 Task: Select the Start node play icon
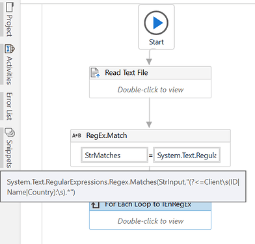(156, 23)
